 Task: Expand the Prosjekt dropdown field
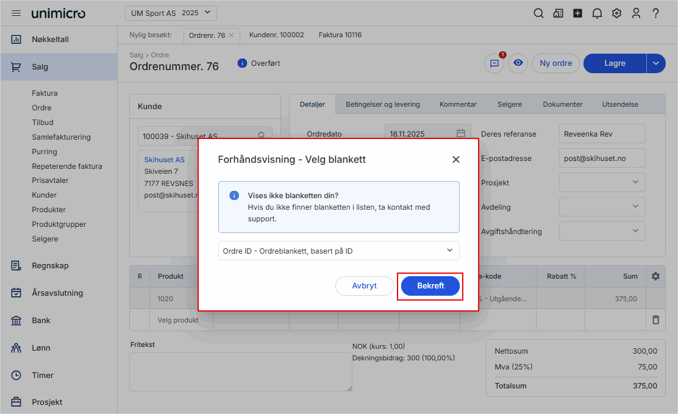(x=602, y=182)
